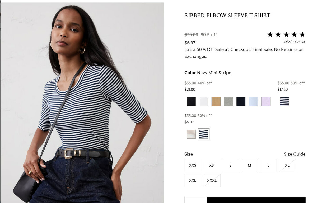Choose the beige mini stripe swatch
Viewport: 317px width, 203px height.
coord(191,134)
